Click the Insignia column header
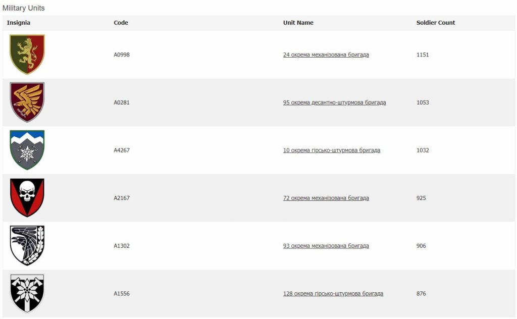The height and width of the screenshot is (319, 517). click(19, 23)
